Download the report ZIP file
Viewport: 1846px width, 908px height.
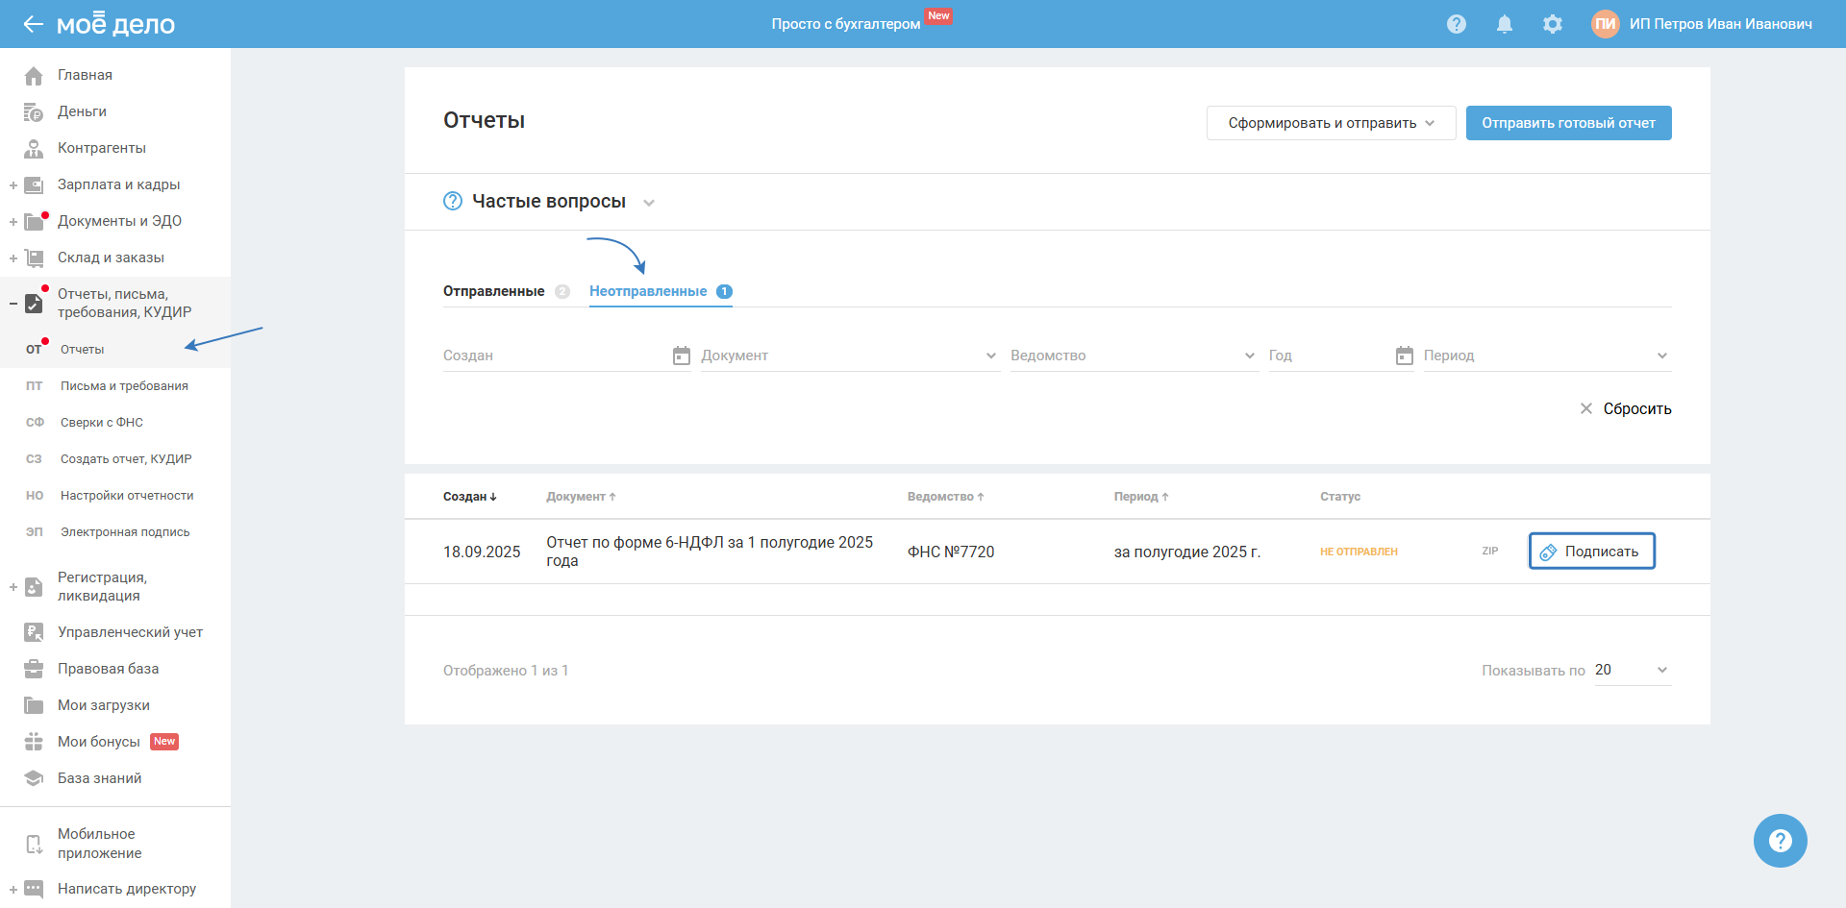pyautogui.click(x=1489, y=552)
